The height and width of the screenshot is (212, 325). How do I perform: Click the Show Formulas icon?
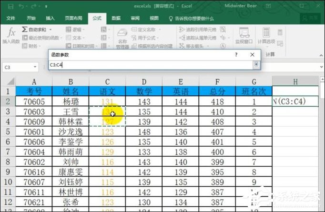click(223, 30)
